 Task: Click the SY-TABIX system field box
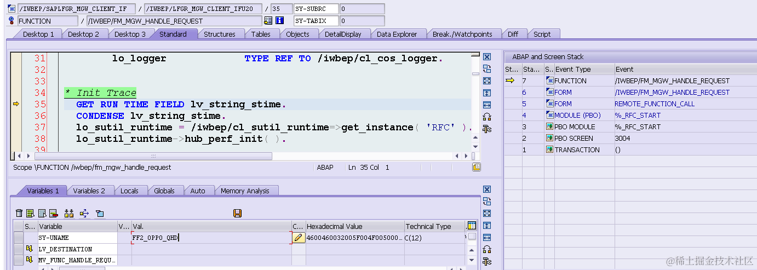316,21
